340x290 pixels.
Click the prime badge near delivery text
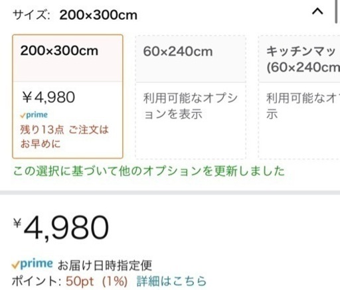[x=33, y=264]
